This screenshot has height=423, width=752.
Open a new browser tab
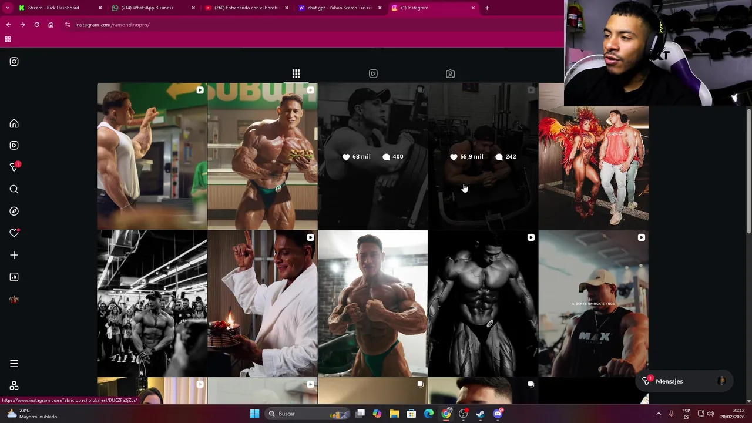(487, 8)
